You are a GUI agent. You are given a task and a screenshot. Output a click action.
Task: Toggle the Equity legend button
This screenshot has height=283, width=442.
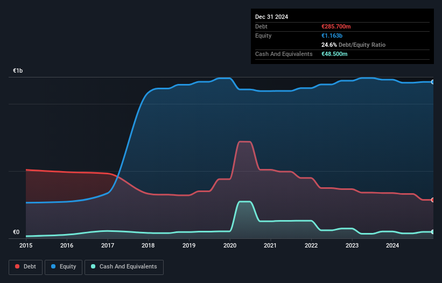(64, 267)
